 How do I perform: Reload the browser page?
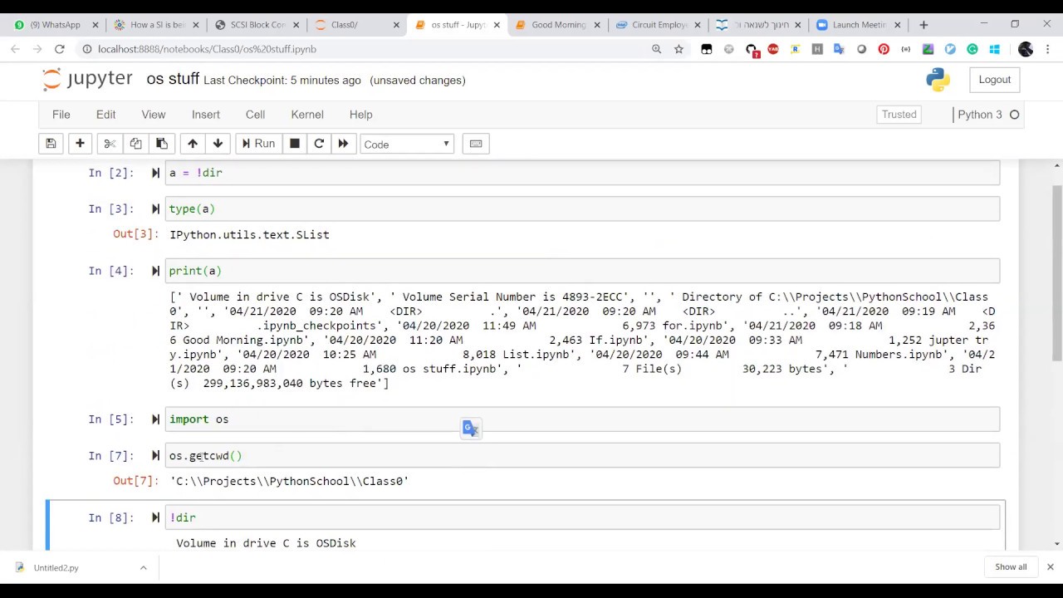tap(60, 49)
